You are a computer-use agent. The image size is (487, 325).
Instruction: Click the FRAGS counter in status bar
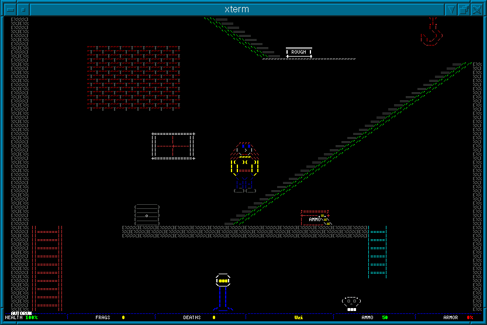click(x=110, y=317)
